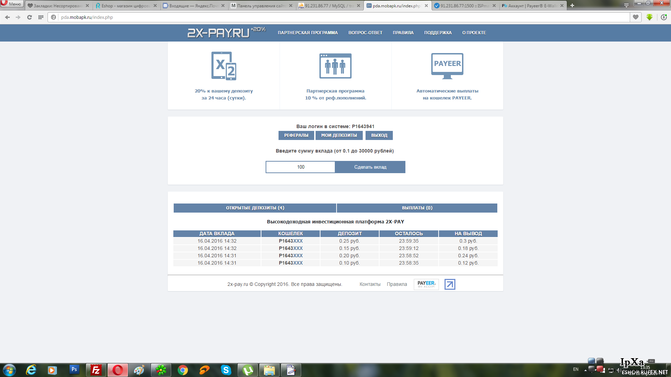Click the Выход button
Screen dimensions: 671x377
pos(379,135)
